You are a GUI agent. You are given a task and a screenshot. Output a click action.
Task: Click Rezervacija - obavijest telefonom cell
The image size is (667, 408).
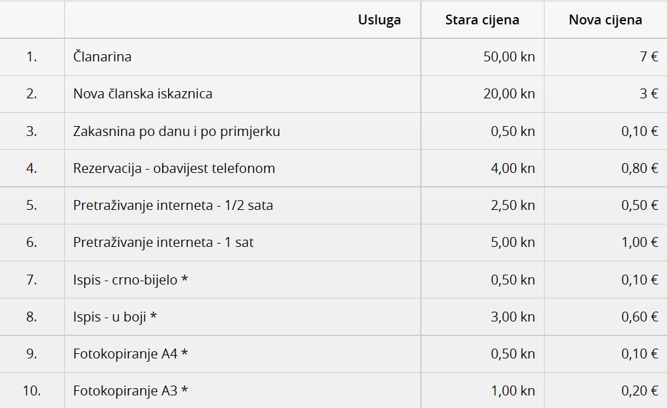pyautogui.click(x=174, y=168)
